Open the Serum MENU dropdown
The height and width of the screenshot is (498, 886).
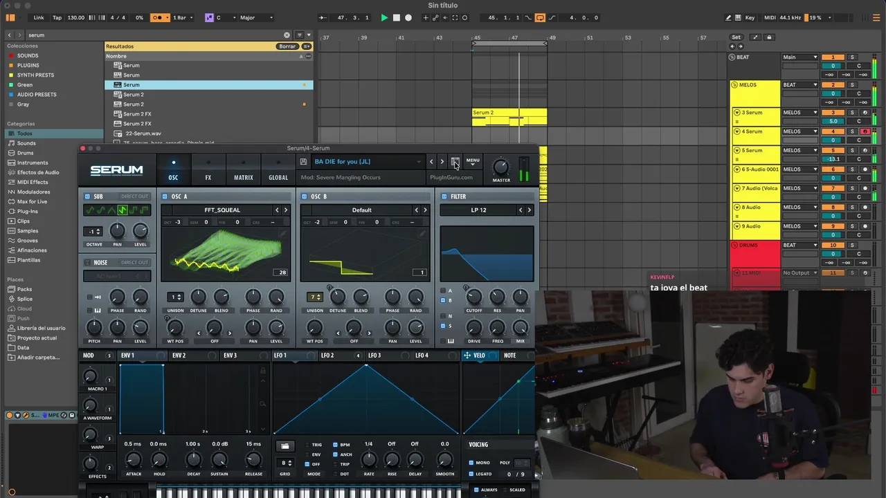pos(473,162)
